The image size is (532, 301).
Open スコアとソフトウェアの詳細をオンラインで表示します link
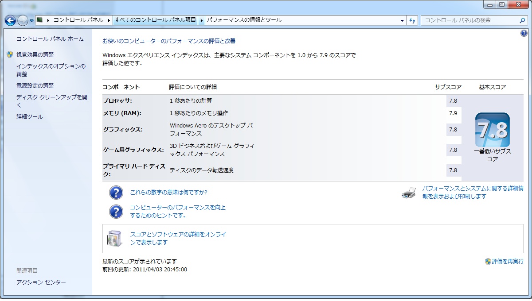178,239
